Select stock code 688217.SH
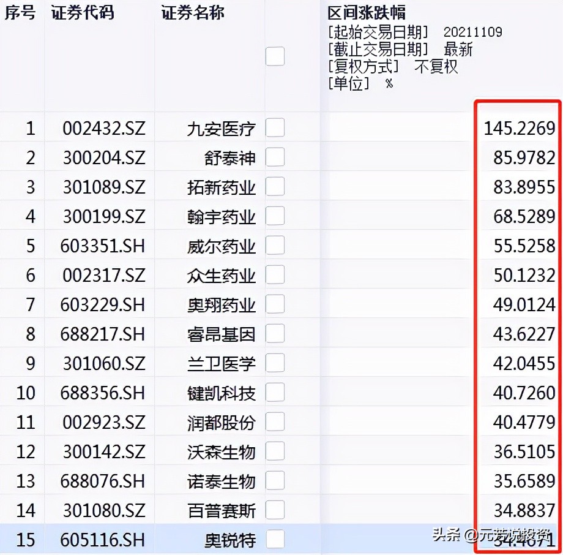563x555 pixels. (103, 334)
